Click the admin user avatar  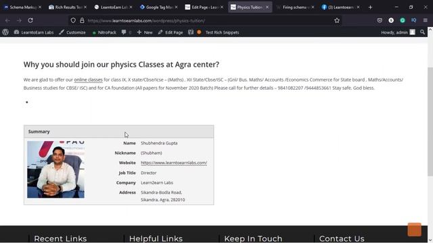412,32
